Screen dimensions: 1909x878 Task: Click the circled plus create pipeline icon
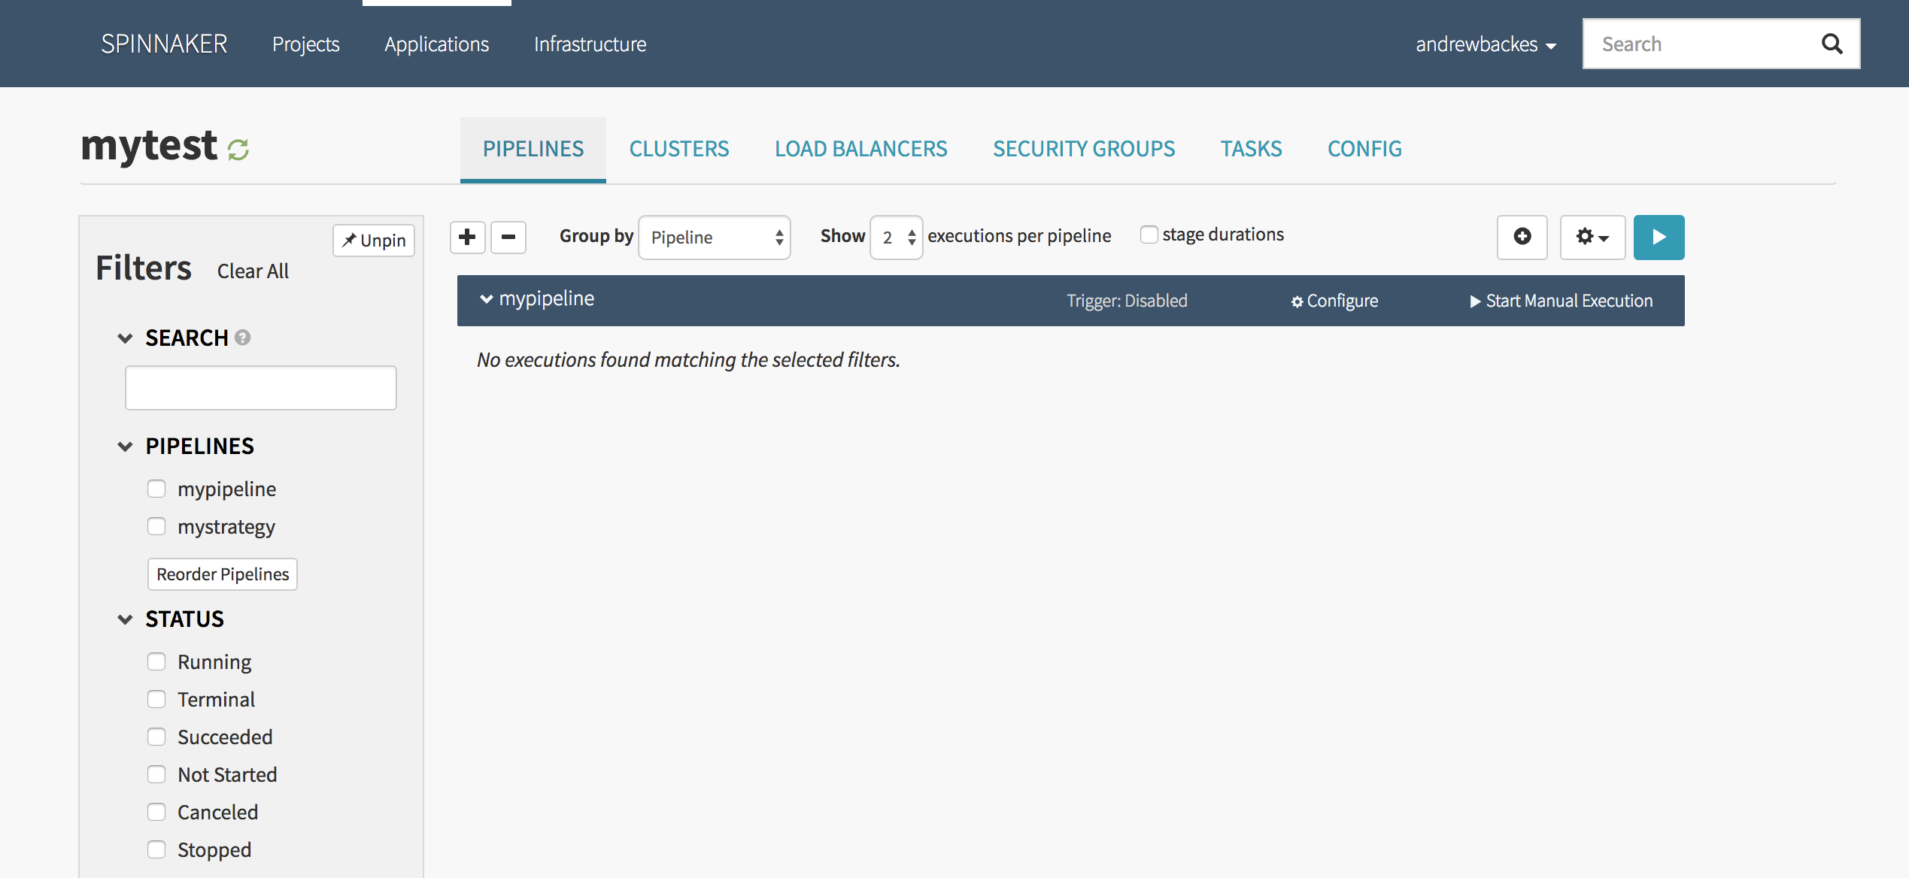[1522, 238]
